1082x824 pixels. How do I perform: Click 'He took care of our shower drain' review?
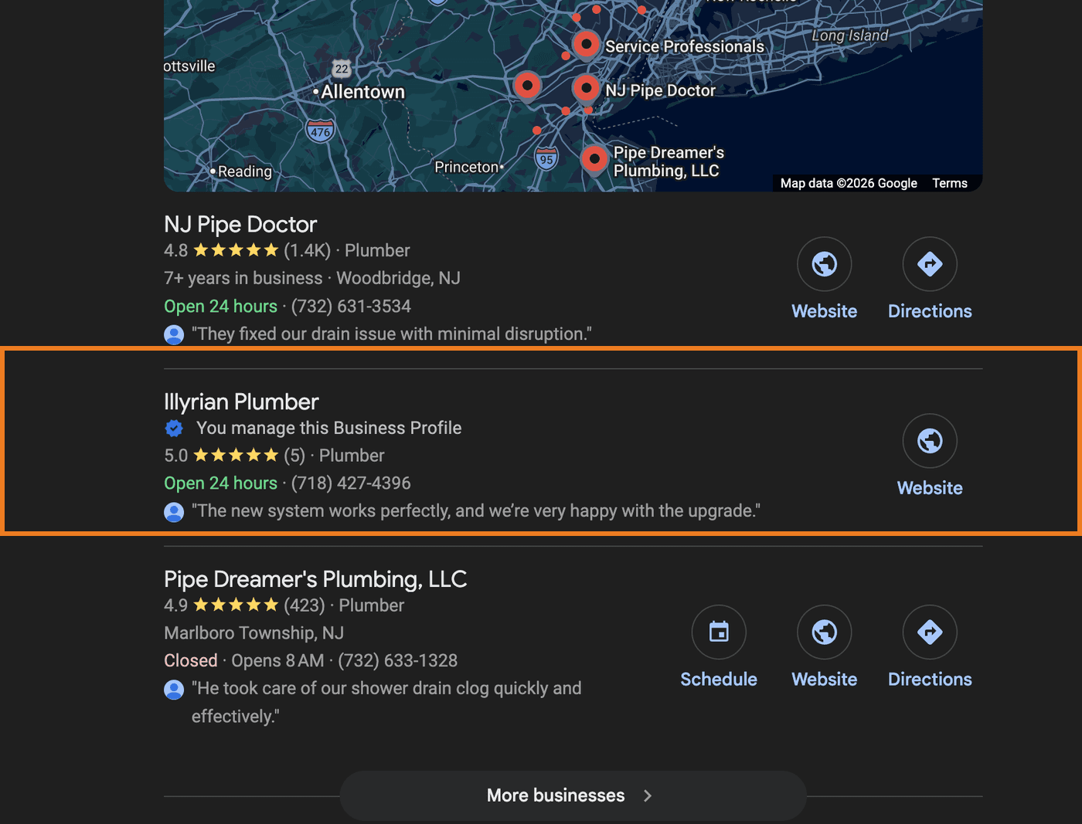[x=386, y=702]
